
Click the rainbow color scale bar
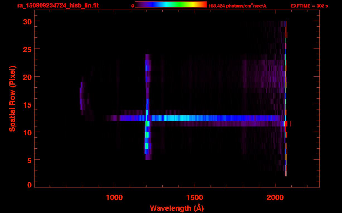tap(171, 4)
